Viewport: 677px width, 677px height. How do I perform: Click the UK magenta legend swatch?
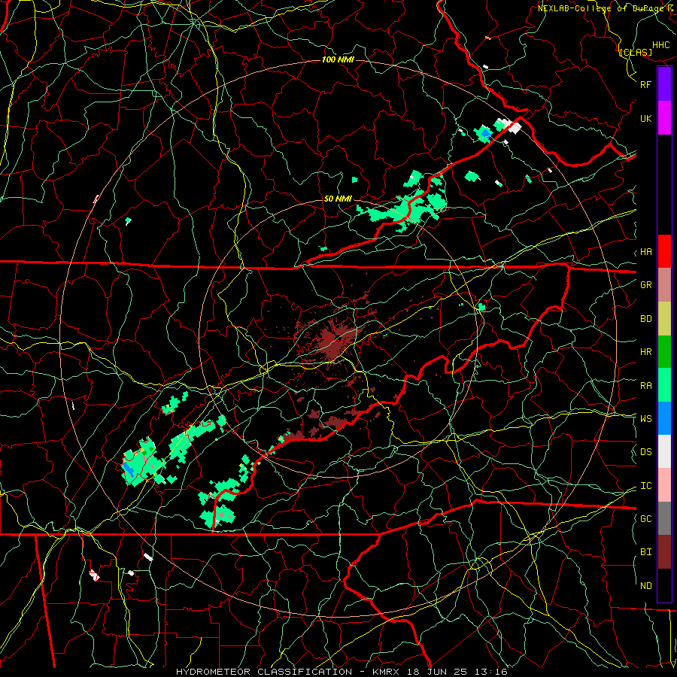[664, 118]
